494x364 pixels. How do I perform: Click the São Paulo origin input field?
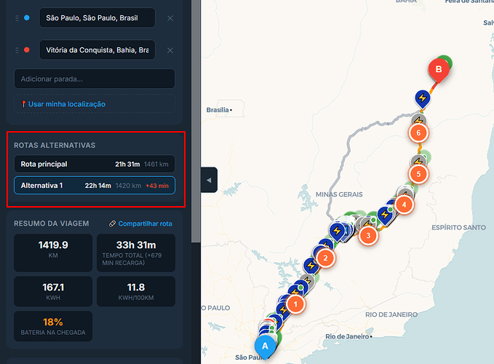(x=97, y=18)
